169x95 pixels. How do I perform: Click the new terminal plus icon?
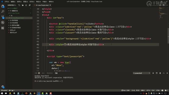point(153,73)
